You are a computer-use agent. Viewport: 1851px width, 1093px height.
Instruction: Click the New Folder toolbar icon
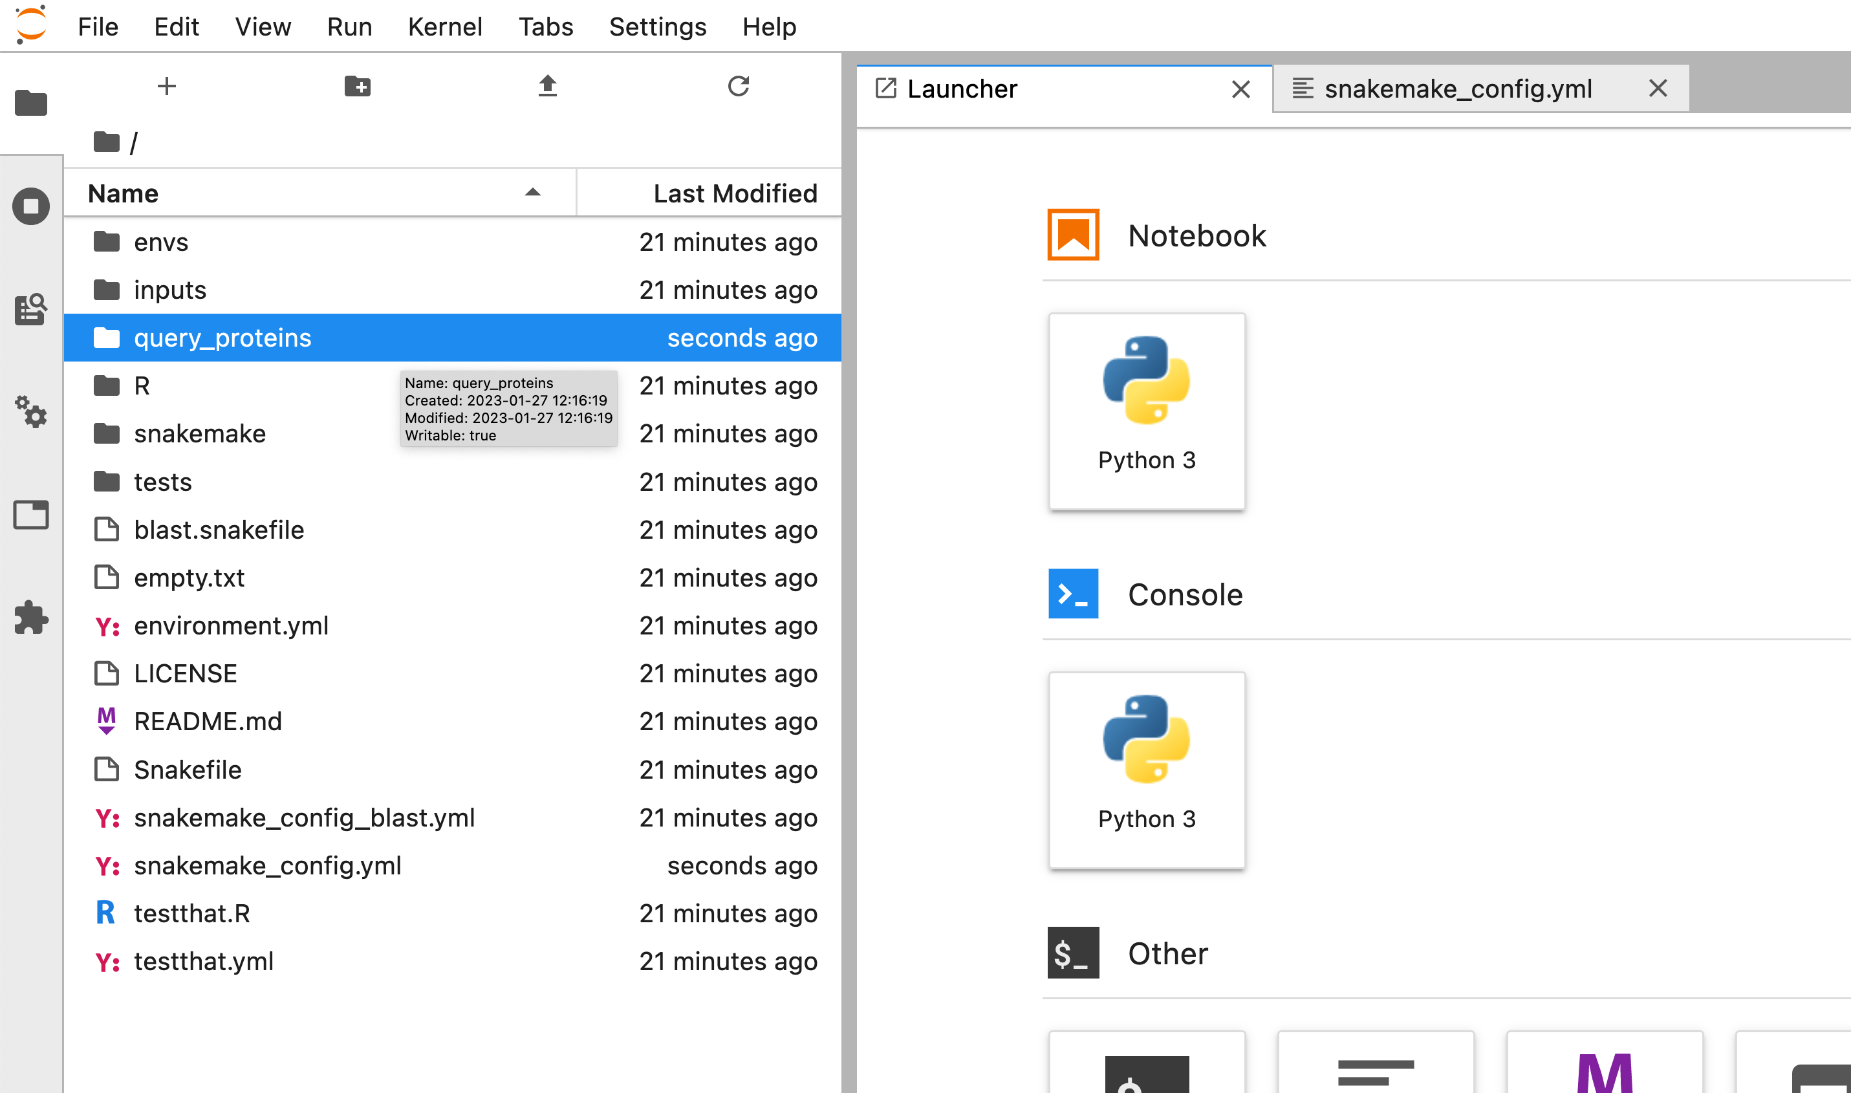357,86
